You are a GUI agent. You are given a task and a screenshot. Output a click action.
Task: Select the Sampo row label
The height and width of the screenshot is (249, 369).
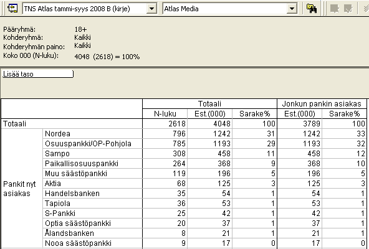[x=93, y=154]
